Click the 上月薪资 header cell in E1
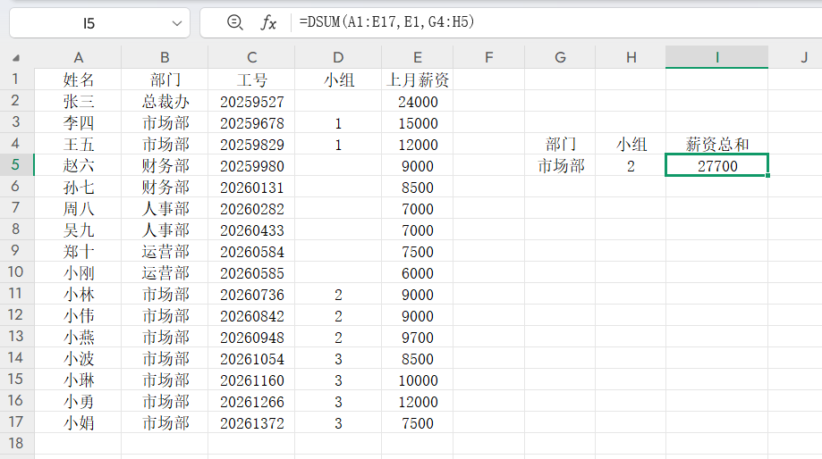The width and height of the screenshot is (822, 459). click(x=417, y=80)
